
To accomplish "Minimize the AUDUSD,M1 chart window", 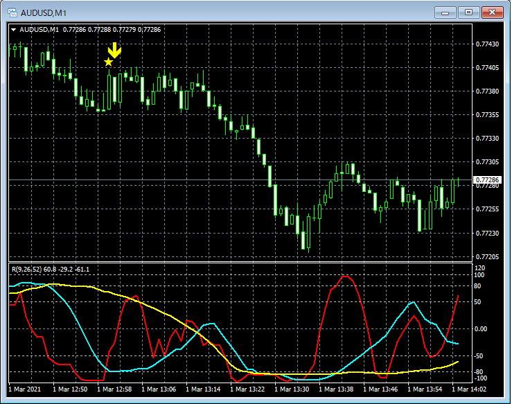I will [x=445, y=12].
